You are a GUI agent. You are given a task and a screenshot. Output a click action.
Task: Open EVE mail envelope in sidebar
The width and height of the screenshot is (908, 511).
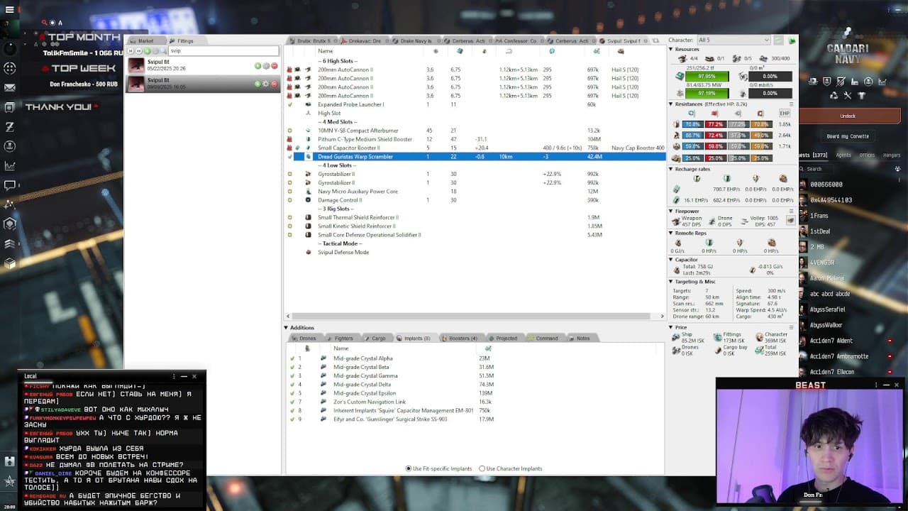[10, 88]
